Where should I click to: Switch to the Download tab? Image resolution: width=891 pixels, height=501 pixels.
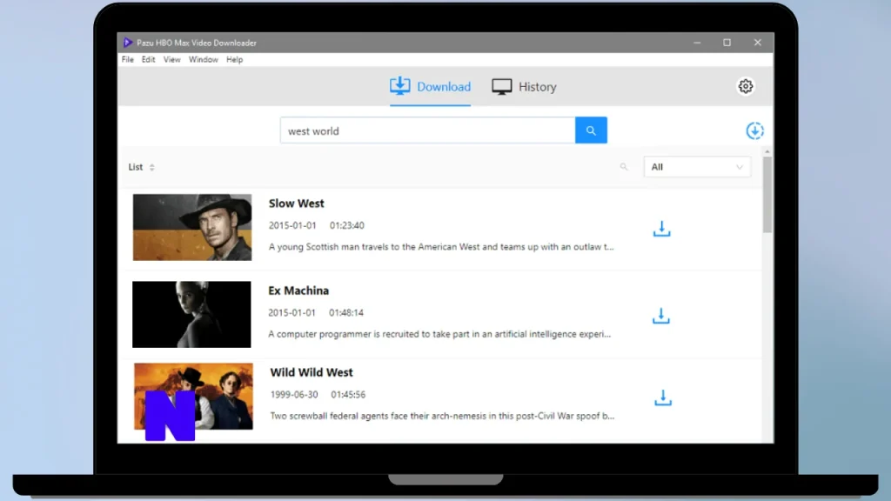point(430,87)
